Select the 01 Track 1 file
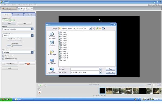Screen dimensions: 162x104 [x=63, y=32]
